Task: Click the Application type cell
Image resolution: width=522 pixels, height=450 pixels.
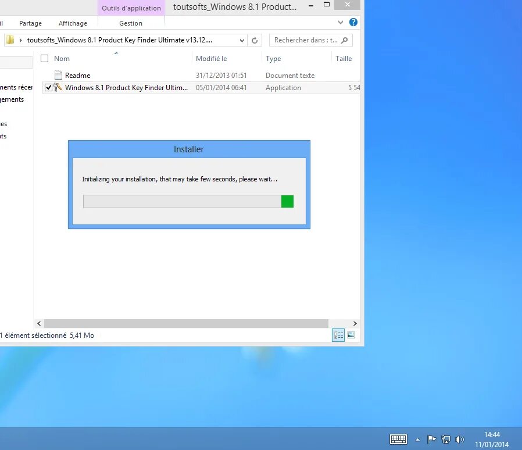Action: pyautogui.click(x=283, y=88)
